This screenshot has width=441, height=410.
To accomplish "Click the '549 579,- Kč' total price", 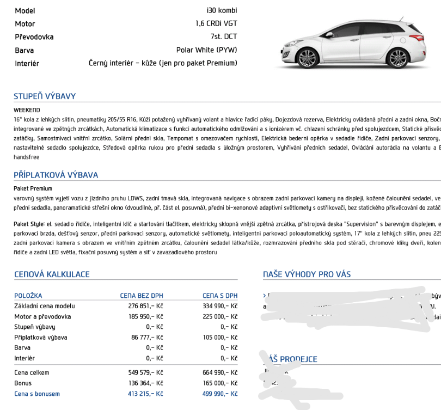I will [x=146, y=372].
